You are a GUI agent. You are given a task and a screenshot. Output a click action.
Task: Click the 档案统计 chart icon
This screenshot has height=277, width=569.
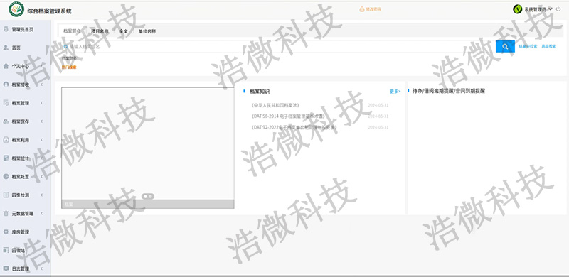point(6,158)
